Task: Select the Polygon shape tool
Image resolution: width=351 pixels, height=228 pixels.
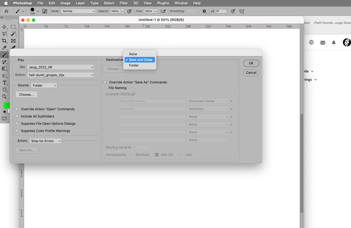Action: point(5,90)
